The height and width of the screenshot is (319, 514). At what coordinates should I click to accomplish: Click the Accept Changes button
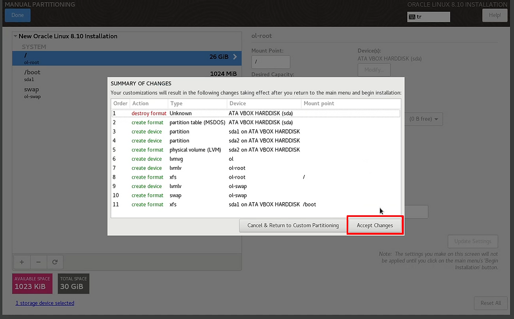coord(375,225)
